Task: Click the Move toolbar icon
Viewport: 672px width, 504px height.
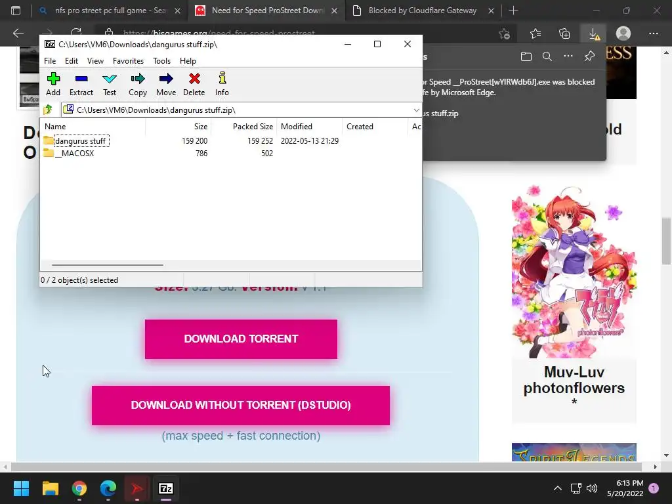Action: point(166,84)
